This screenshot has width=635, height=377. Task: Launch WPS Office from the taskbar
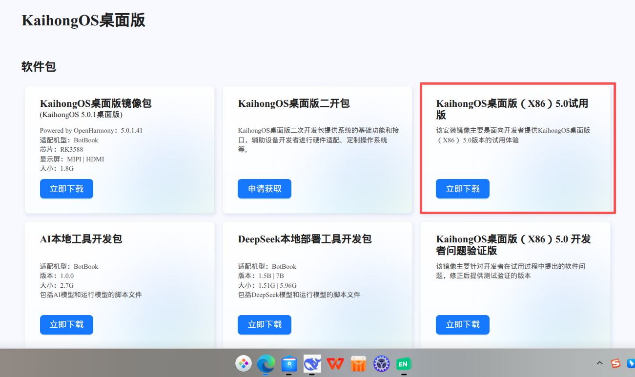click(x=335, y=363)
